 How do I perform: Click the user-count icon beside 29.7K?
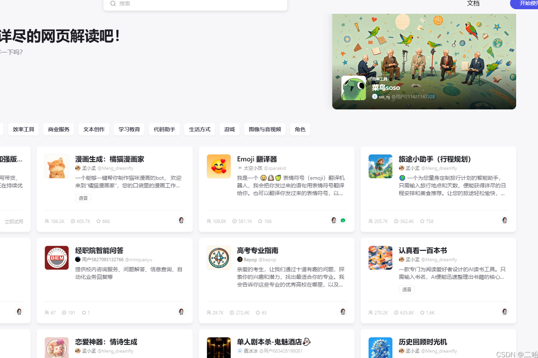coord(208,313)
